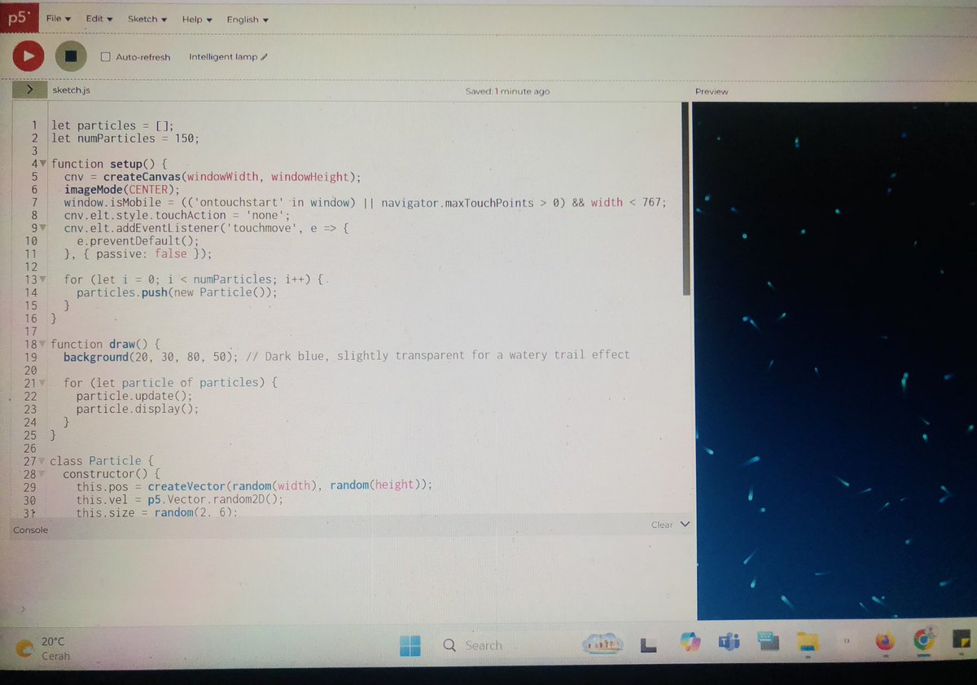Fold the for loop at line 13

click(x=44, y=279)
